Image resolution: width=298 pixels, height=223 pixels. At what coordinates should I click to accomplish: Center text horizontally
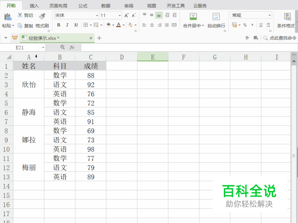pos(152,25)
